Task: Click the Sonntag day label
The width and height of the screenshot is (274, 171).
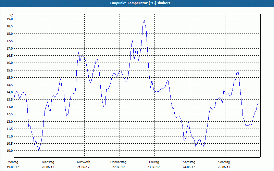Action: coord(224,162)
